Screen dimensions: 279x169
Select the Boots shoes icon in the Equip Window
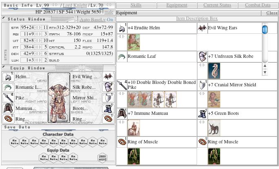point(108,108)
